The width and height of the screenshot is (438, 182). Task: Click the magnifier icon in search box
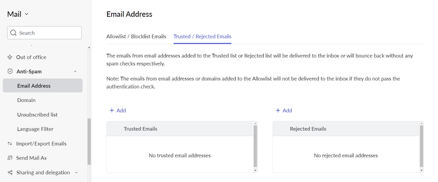click(13, 33)
